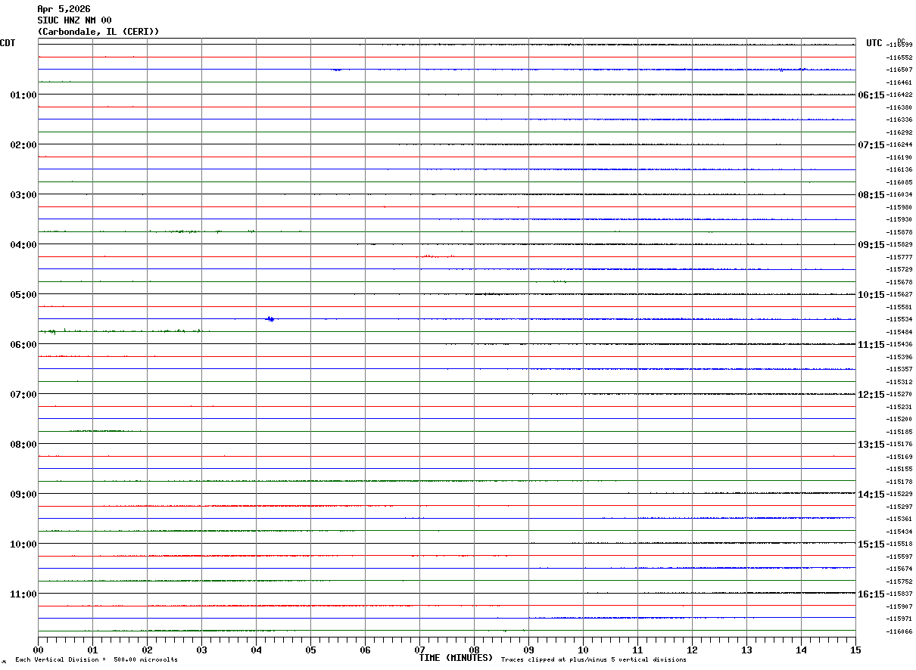Select the 08:00 CDT row label
This screenshot has width=916, height=670.
coord(23,445)
